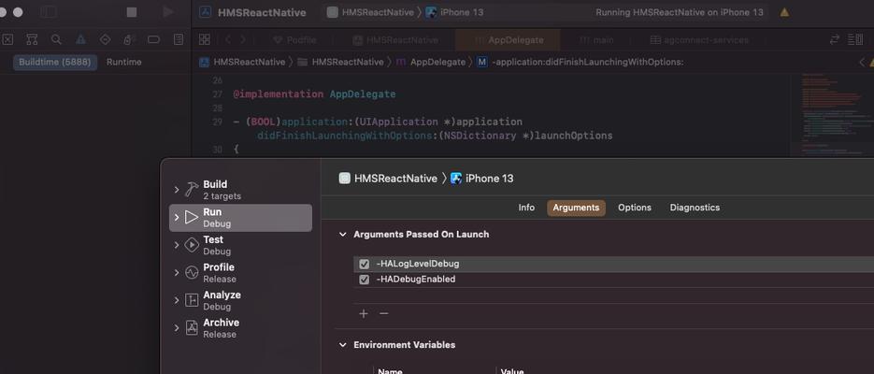Open the Symbol navigator hierarchy icon

(32, 39)
